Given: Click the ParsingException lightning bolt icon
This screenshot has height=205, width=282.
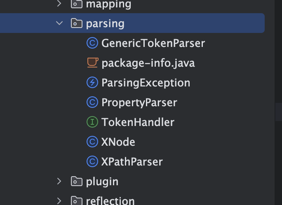Looking at the screenshot, I should (92, 83).
